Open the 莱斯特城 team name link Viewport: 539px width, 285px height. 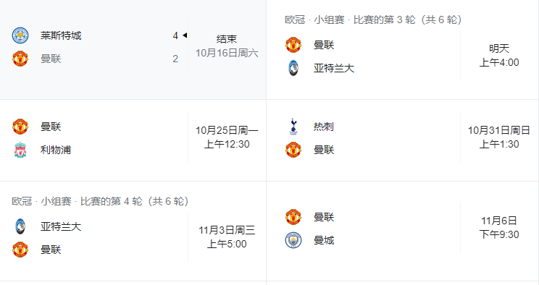click(61, 35)
